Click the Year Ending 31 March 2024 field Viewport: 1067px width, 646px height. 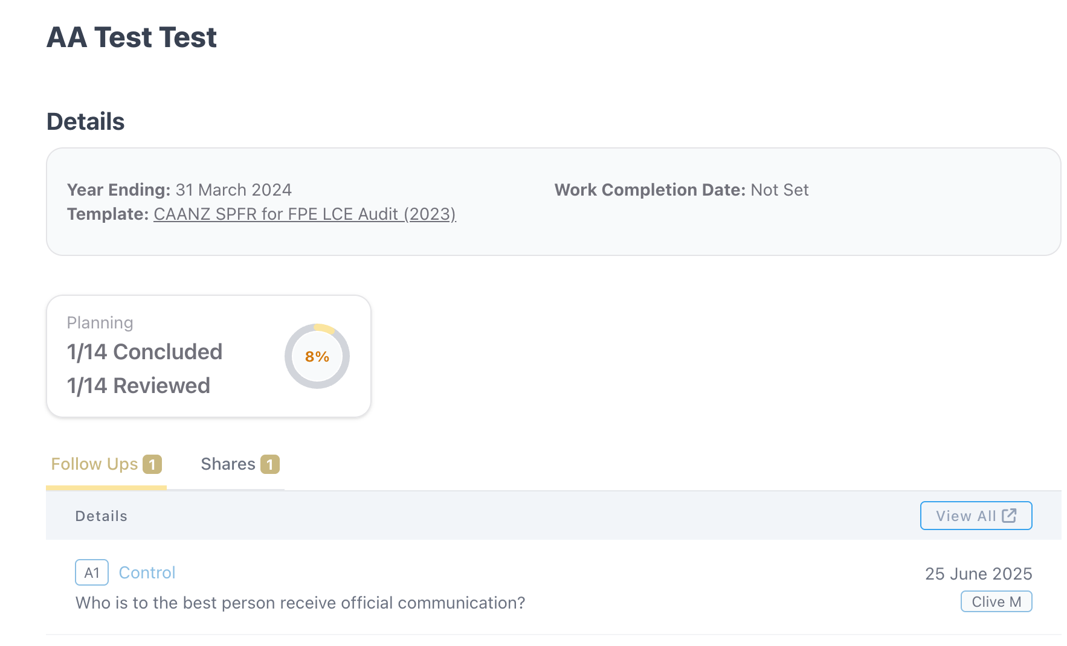[x=179, y=190]
